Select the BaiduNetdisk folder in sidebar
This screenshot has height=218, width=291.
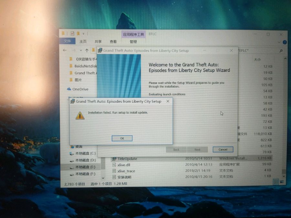coord(86,66)
